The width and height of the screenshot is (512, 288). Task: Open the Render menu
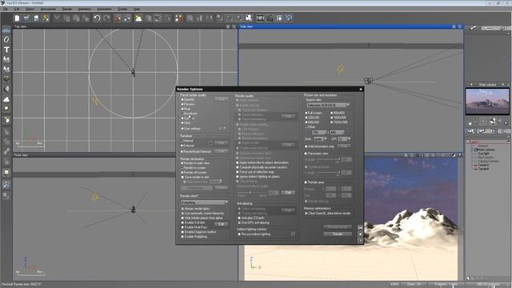(67, 9)
